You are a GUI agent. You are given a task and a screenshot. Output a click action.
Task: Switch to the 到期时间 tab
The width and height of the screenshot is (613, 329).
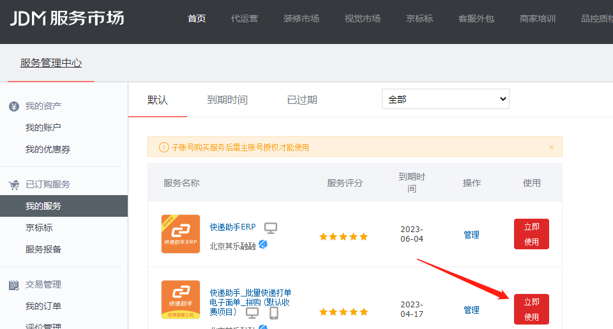pyautogui.click(x=227, y=100)
